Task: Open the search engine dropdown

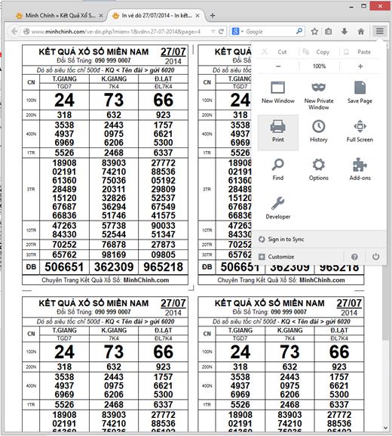Action: (237, 32)
